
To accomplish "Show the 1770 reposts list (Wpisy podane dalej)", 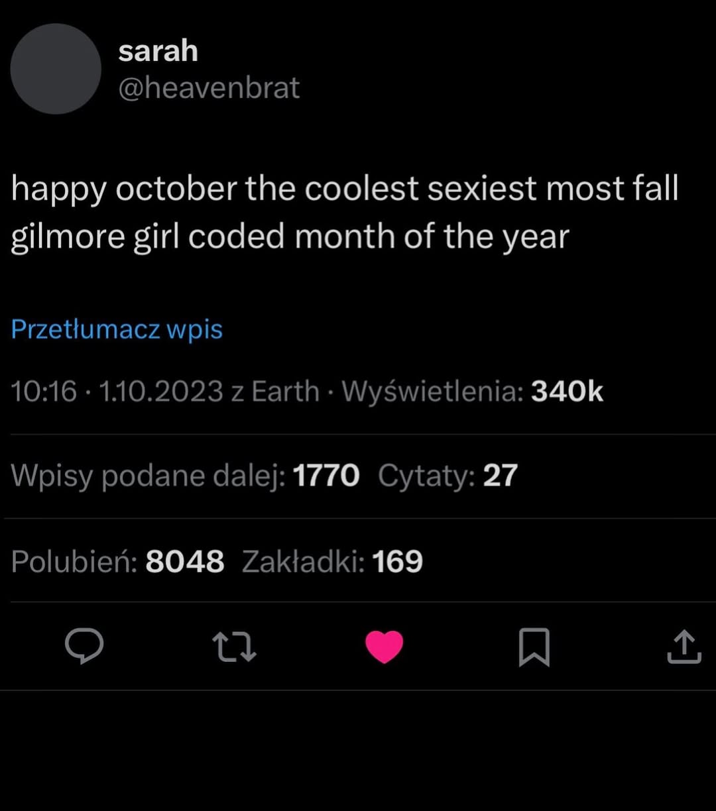I will [185, 476].
